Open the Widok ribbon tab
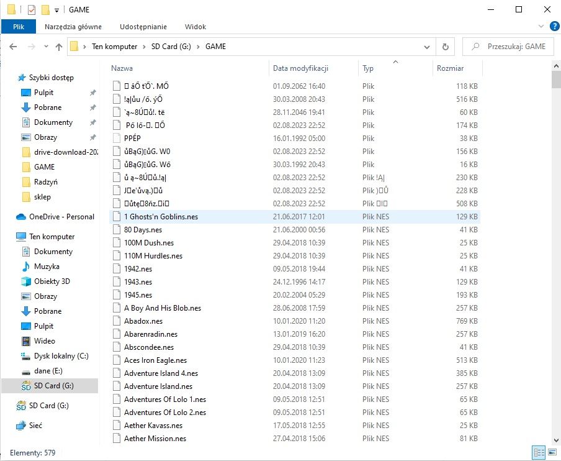This screenshot has height=461, width=561. tap(195, 27)
